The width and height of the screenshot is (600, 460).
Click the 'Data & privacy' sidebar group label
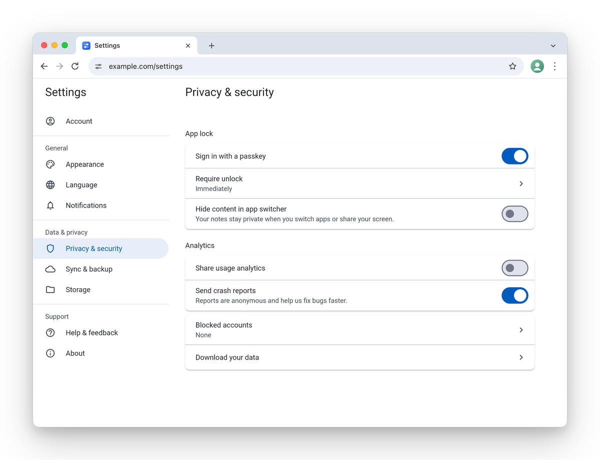point(66,232)
